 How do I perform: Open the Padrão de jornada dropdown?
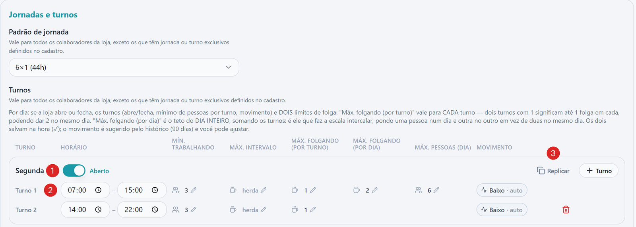click(x=124, y=67)
